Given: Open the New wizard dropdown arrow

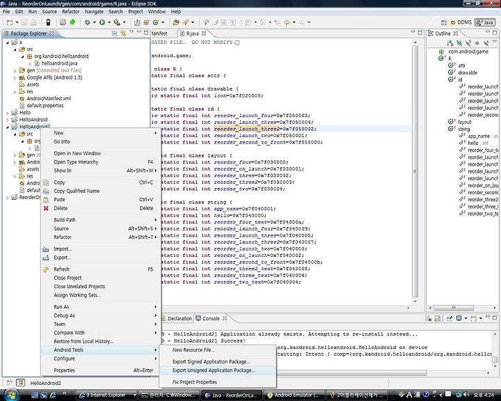Looking at the screenshot, I should (x=17, y=22).
